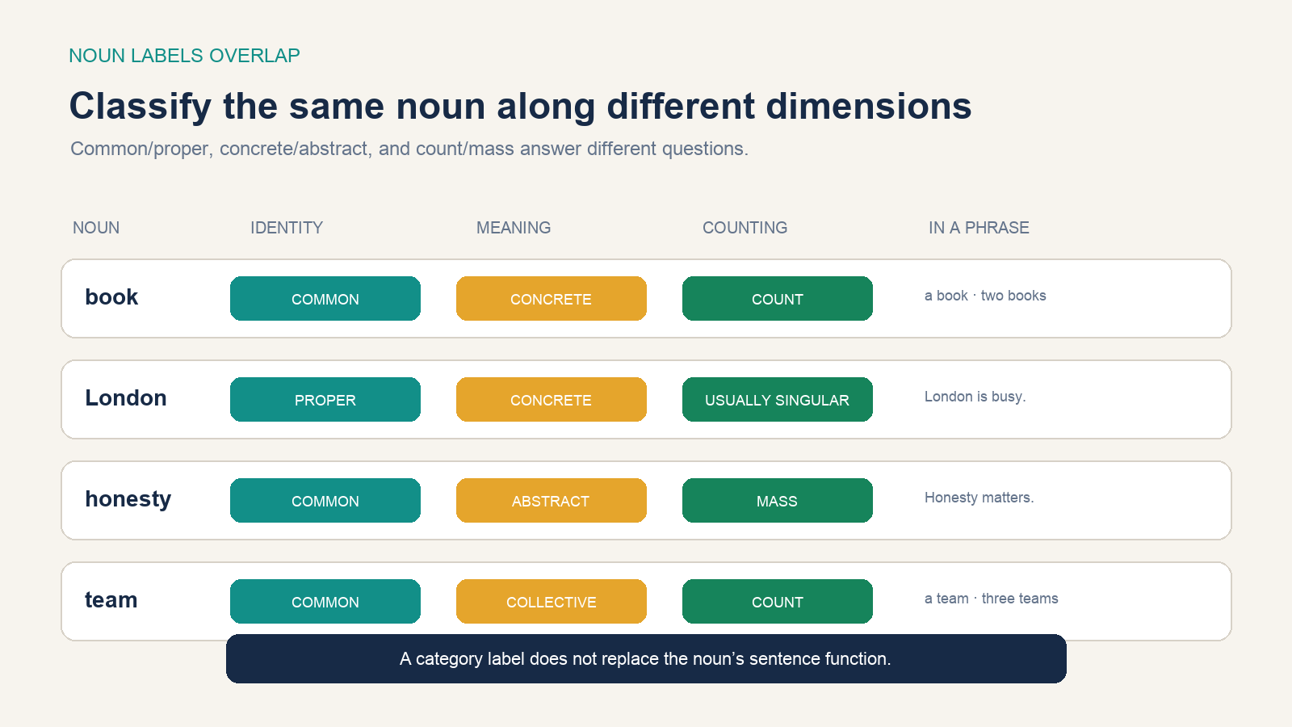Click the NOUN column header

96,228
